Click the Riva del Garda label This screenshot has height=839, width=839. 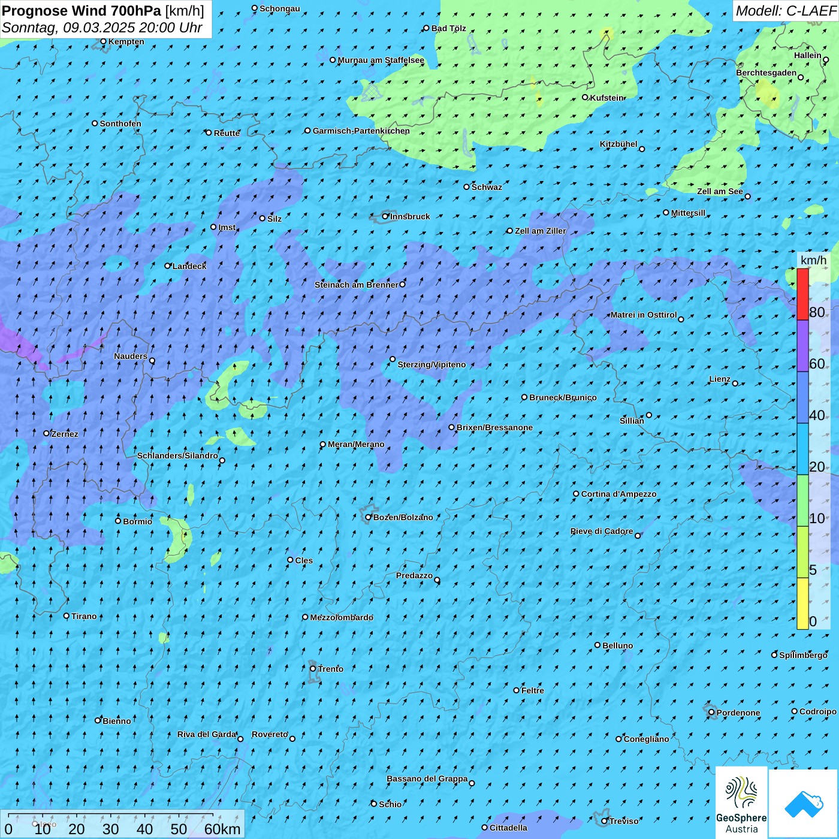207,734
